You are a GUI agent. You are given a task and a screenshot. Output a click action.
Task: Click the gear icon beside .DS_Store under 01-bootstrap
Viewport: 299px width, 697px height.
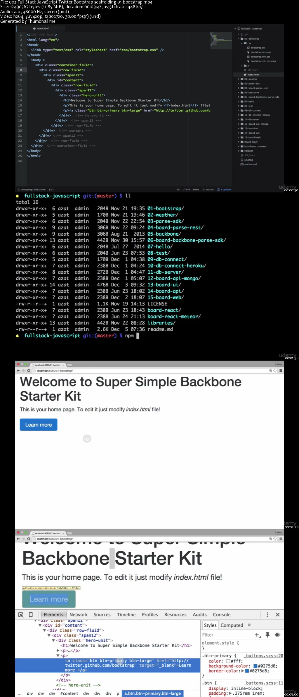(245, 70)
